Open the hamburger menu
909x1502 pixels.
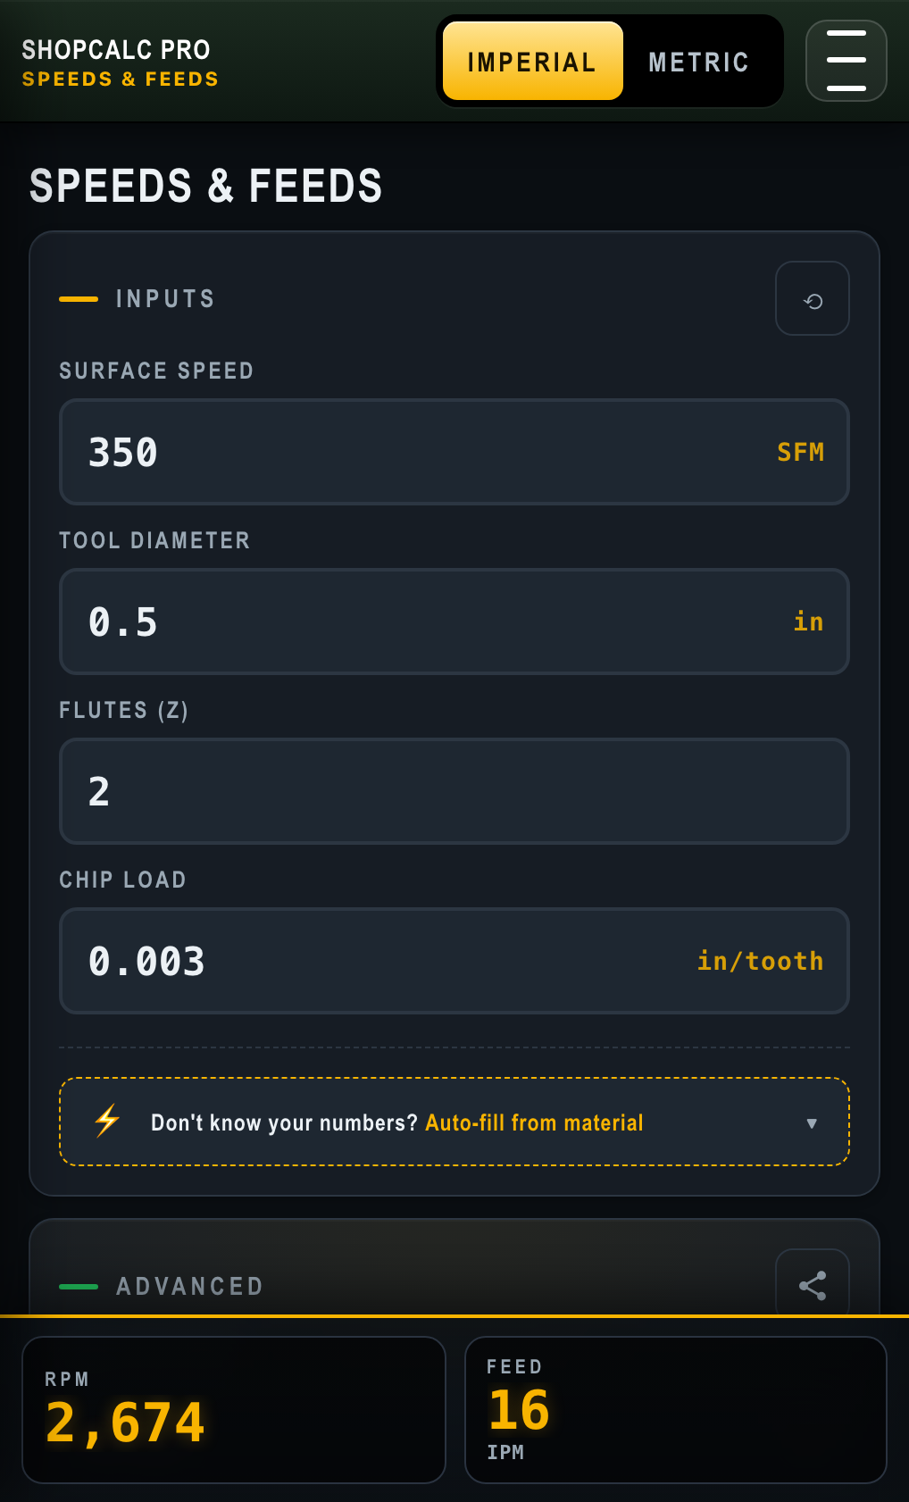[846, 61]
